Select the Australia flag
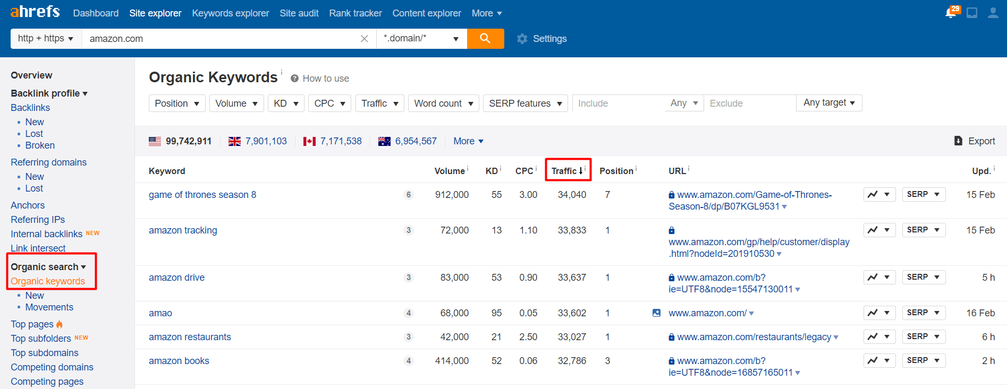Screen dimensions: 1007x389 tap(384, 141)
